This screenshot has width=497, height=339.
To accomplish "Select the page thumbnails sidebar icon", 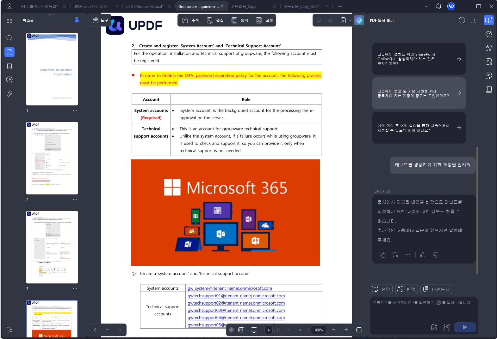I will pos(9,52).
